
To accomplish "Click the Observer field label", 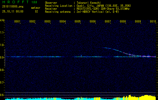I will click(51, 3).
